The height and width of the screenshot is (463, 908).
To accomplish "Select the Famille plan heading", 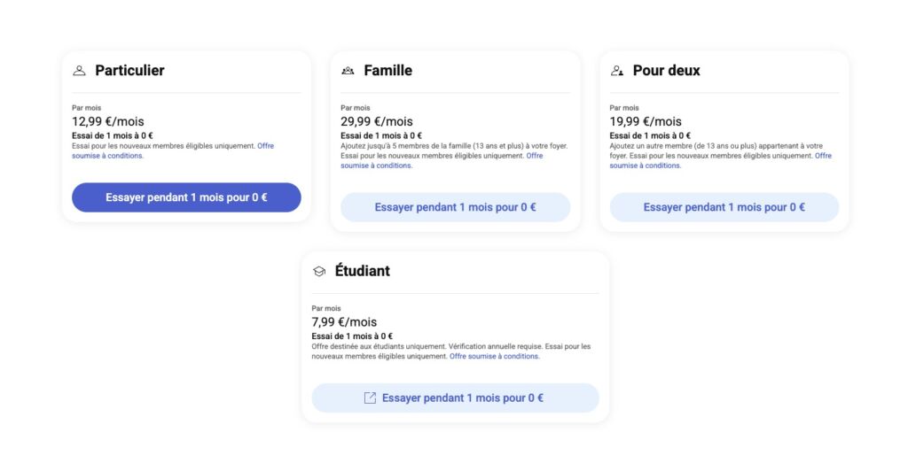I will click(x=387, y=71).
